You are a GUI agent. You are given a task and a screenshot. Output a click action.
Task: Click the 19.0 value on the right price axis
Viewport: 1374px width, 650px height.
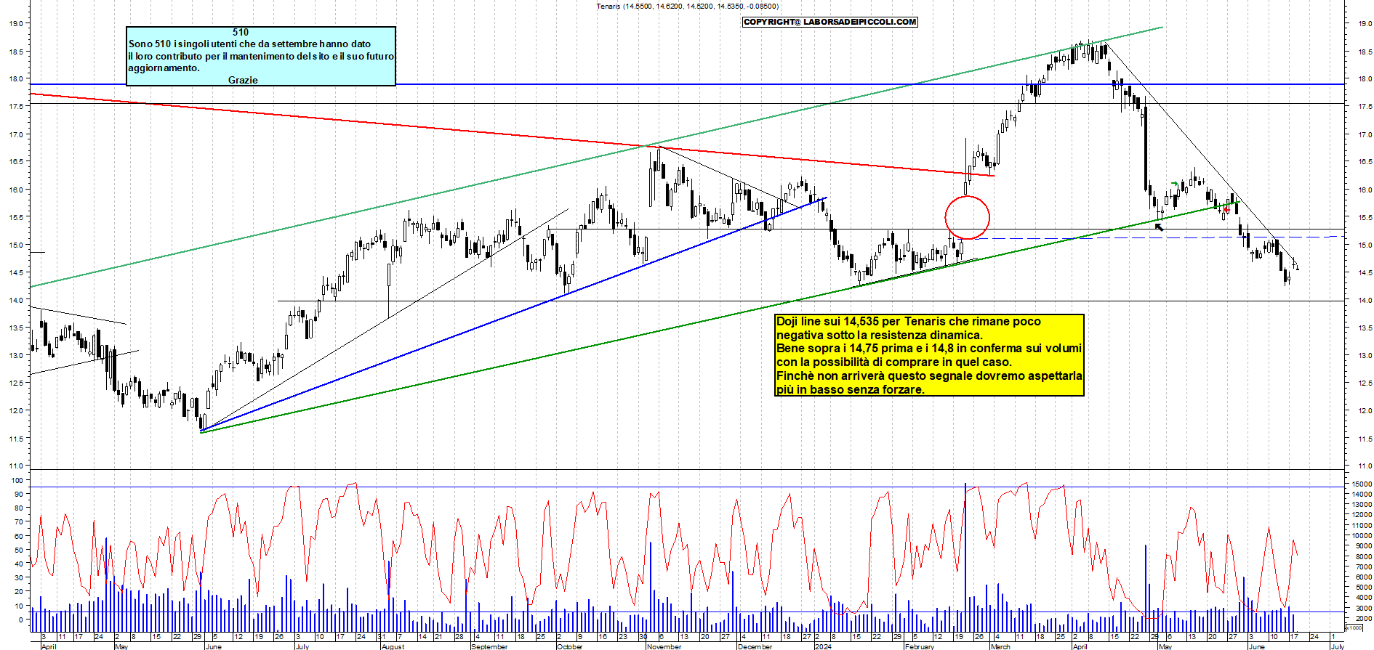coord(1364,23)
